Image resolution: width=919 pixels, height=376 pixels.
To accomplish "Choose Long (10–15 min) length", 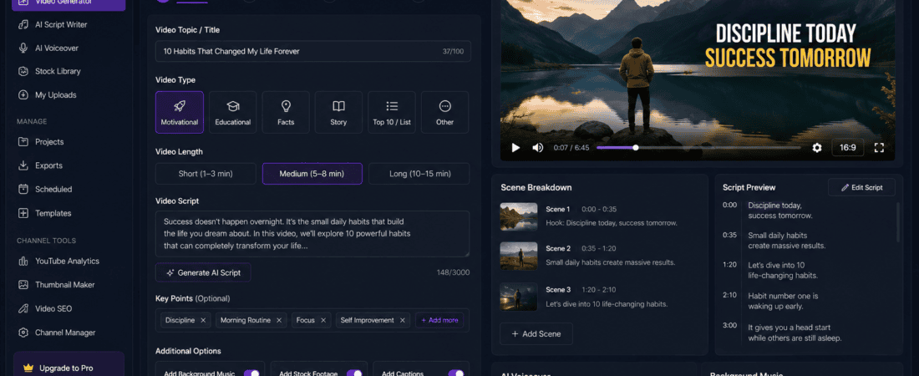I will coord(419,174).
